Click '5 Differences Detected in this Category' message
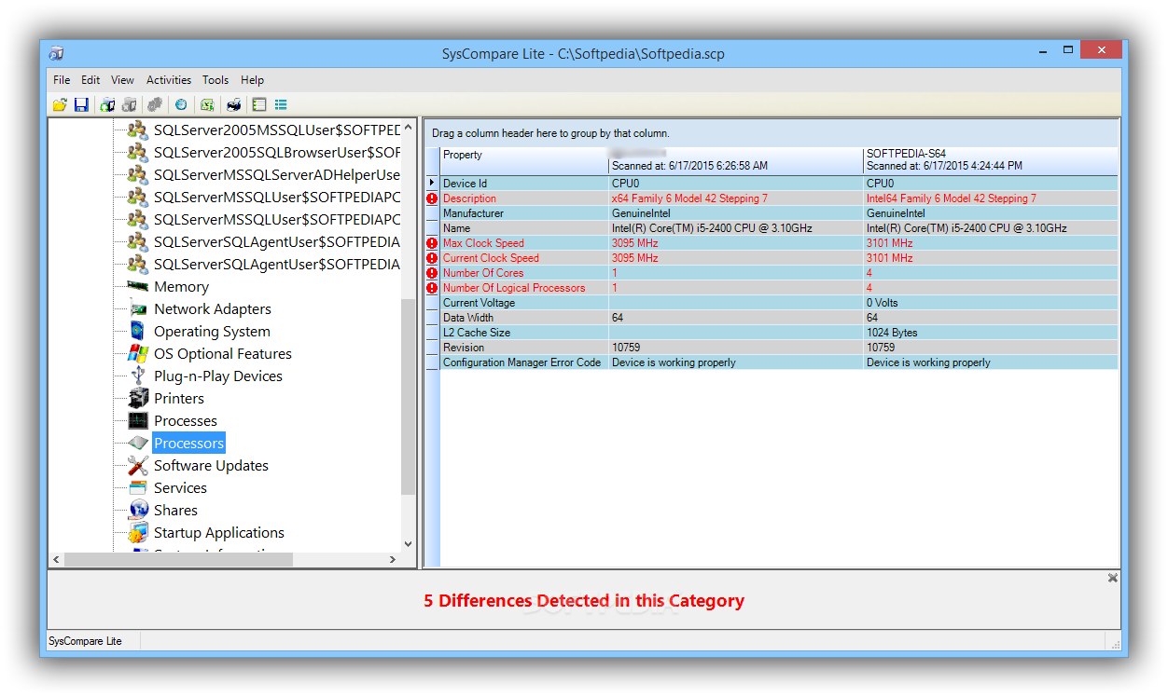Image resolution: width=1168 pixels, height=697 pixels. (584, 601)
